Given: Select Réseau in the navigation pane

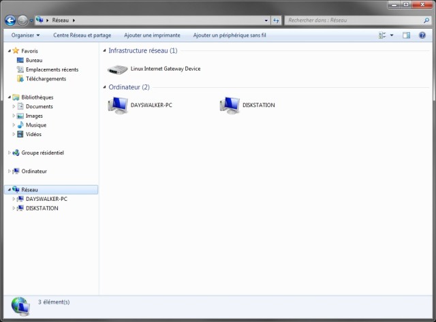Looking at the screenshot, I should pos(29,190).
